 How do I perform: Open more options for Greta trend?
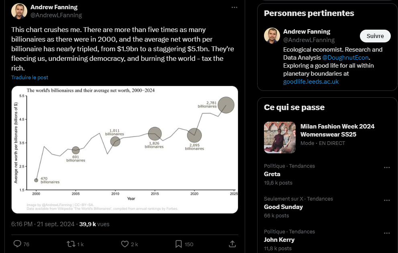pyautogui.click(x=387, y=168)
